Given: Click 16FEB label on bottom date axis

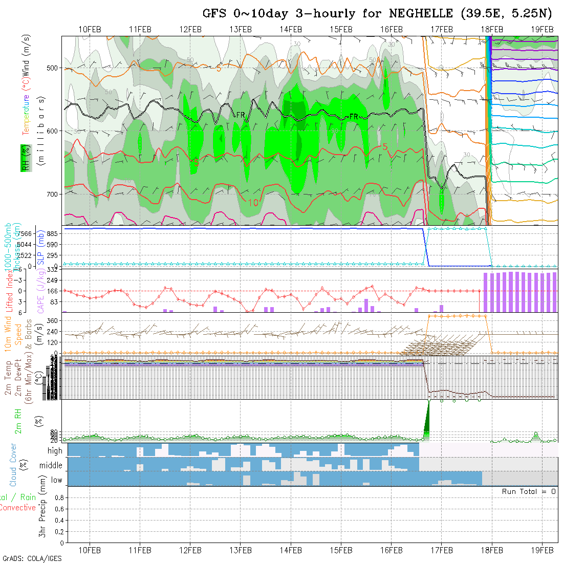Looking at the screenshot, I should pyautogui.click(x=392, y=550).
